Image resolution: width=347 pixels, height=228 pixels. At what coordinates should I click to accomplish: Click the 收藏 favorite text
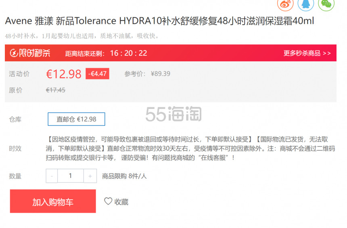tap(121, 202)
